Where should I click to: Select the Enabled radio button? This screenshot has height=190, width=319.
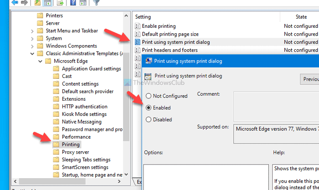point(149,108)
